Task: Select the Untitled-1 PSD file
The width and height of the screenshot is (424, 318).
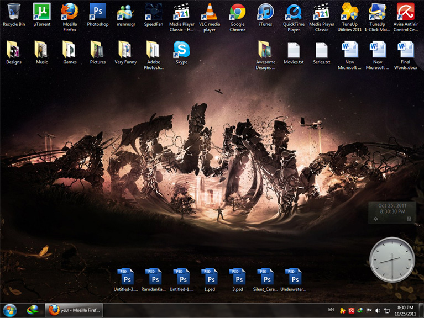Action: click(x=182, y=280)
